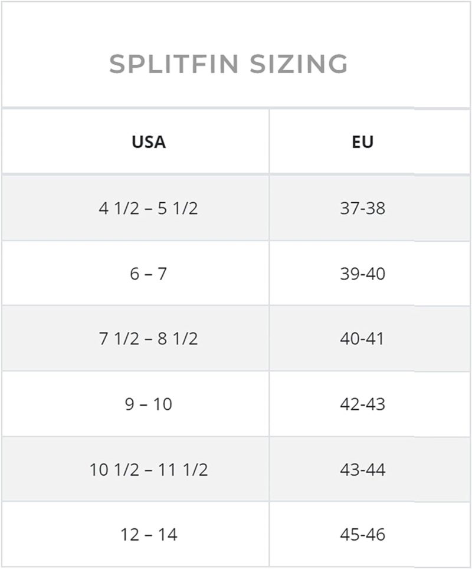Screen dimensions: 472x569
Task: Select the EU size 39-40 cell
Action: 362,274
